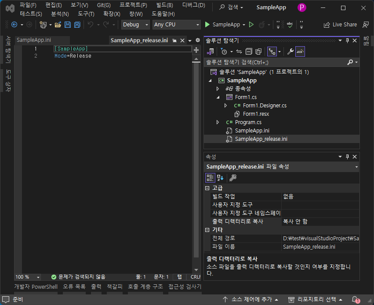Click the Undo arrow icon
The image size is (374, 305).
coord(91,25)
